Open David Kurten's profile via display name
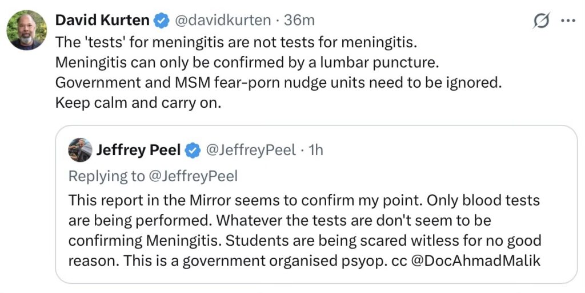The height and width of the screenshot is (293, 585). coord(102,21)
